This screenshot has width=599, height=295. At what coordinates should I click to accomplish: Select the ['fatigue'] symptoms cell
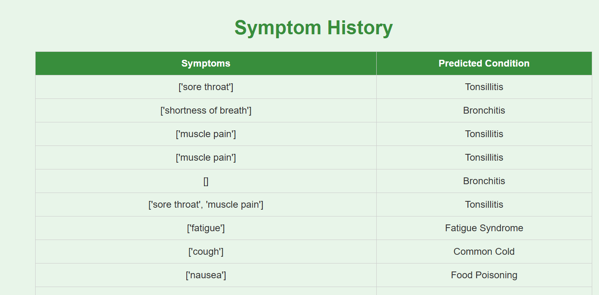(x=206, y=228)
